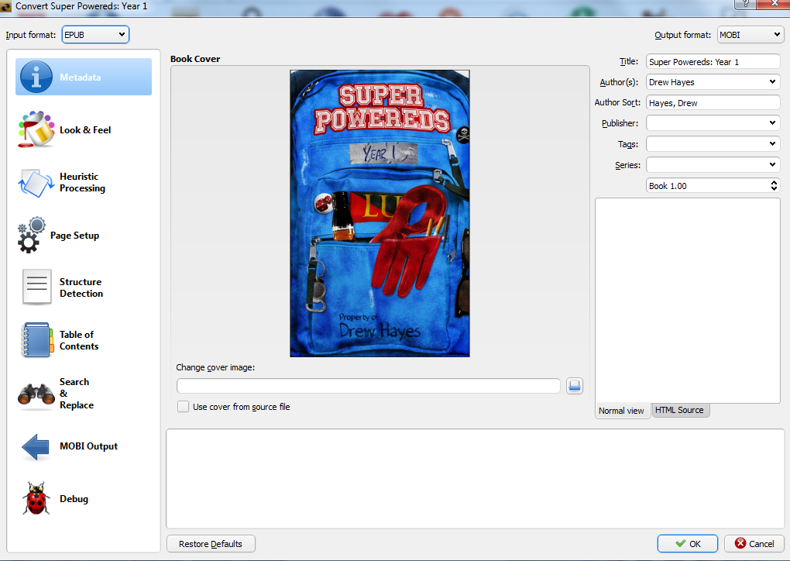This screenshot has height=561, width=790.
Task: Select the MOBI Output label
Action: (88, 446)
